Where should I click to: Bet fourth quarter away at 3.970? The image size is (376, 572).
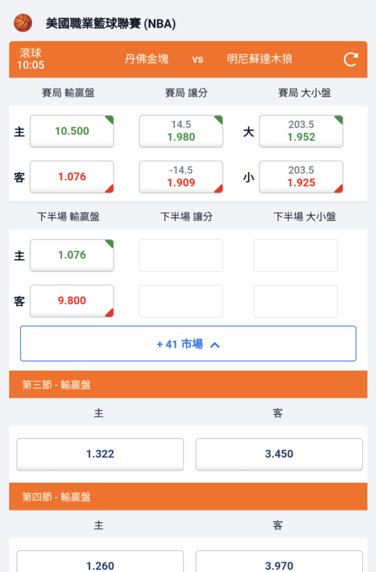coord(279,562)
